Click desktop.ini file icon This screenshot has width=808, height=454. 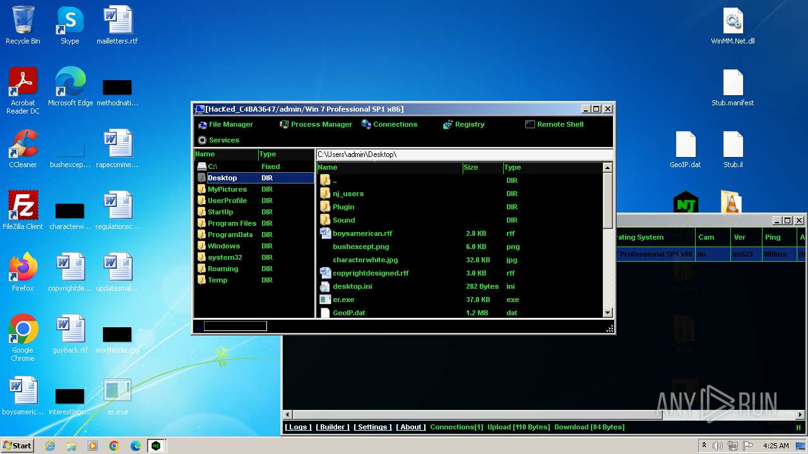[x=325, y=286]
